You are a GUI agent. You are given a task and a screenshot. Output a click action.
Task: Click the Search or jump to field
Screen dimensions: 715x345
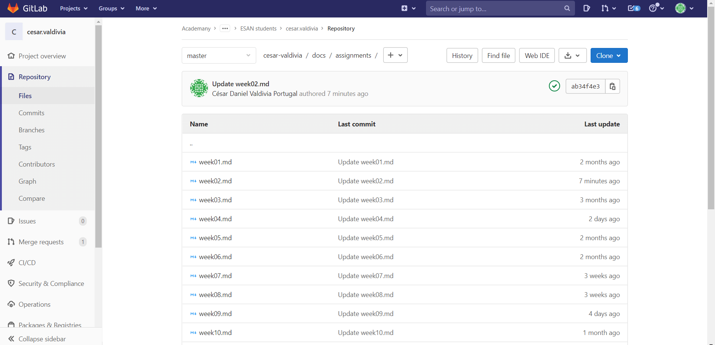click(495, 9)
